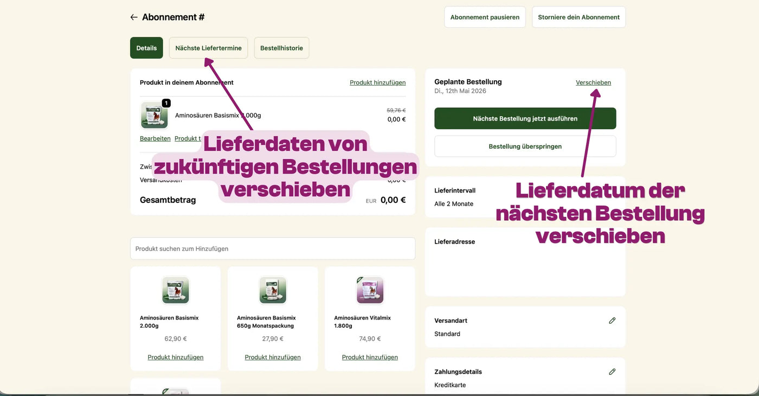This screenshot has width=759, height=396.
Task: Open the Basismix 650g Monatspackung card image
Action: pyautogui.click(x=273, y=290)
